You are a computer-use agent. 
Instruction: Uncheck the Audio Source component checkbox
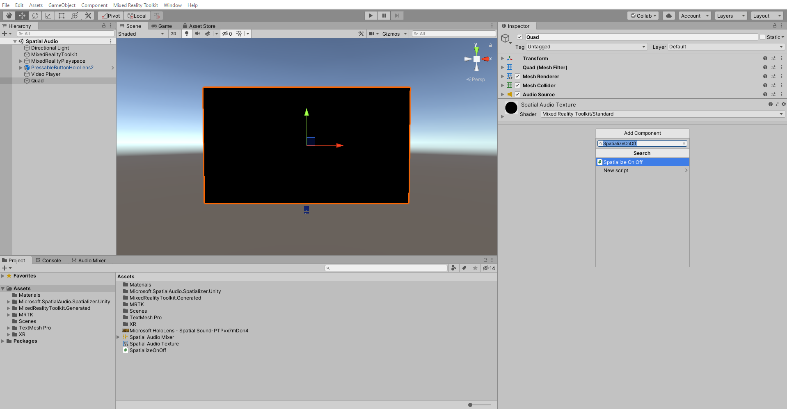click(x=517, y=95)
